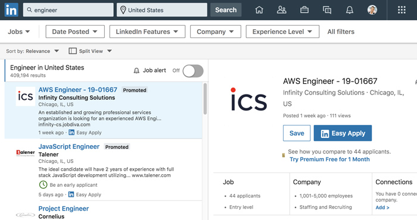
Task: Click the LinkedIn logo
Action: (11, 10)
